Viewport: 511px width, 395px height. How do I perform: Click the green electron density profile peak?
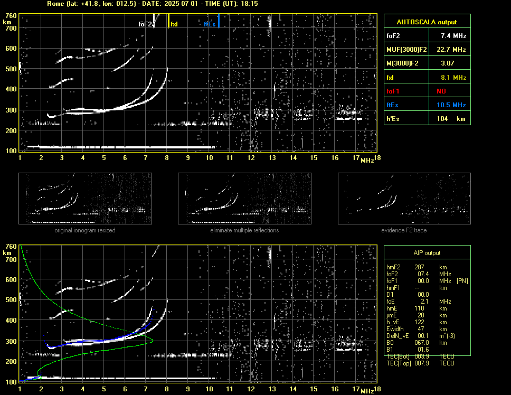pyautogui.click(x=152, y=341)
